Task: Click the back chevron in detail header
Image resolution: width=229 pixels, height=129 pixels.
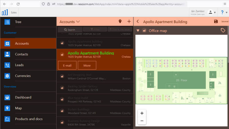Action: pyautogui.click(x=138, y=22)
